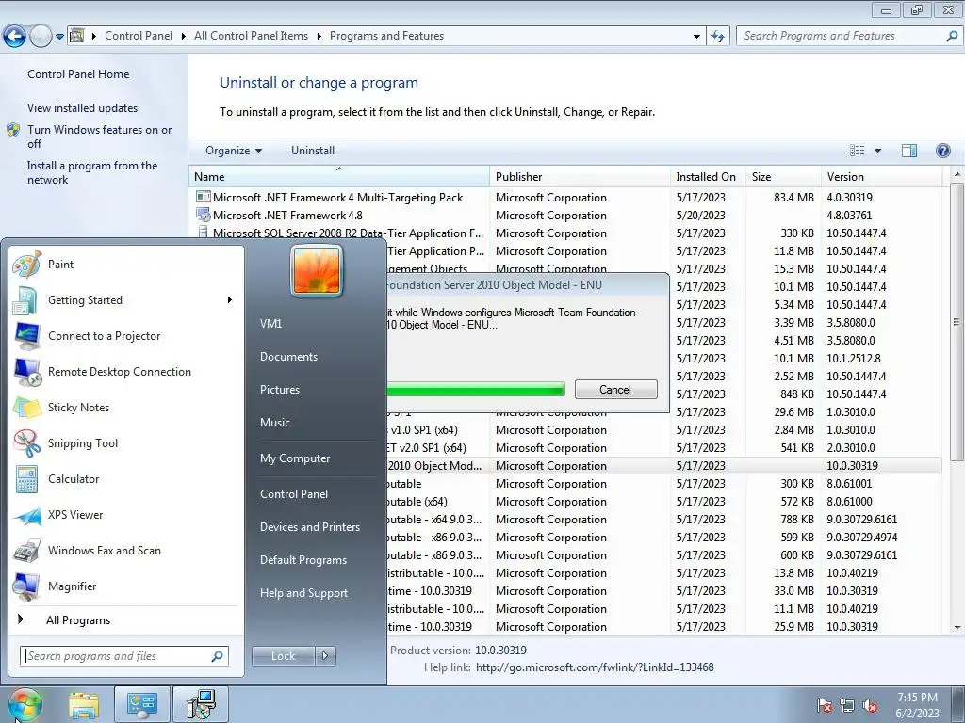
Task: Open the address bar history dropdown
Action: (696, 37)
